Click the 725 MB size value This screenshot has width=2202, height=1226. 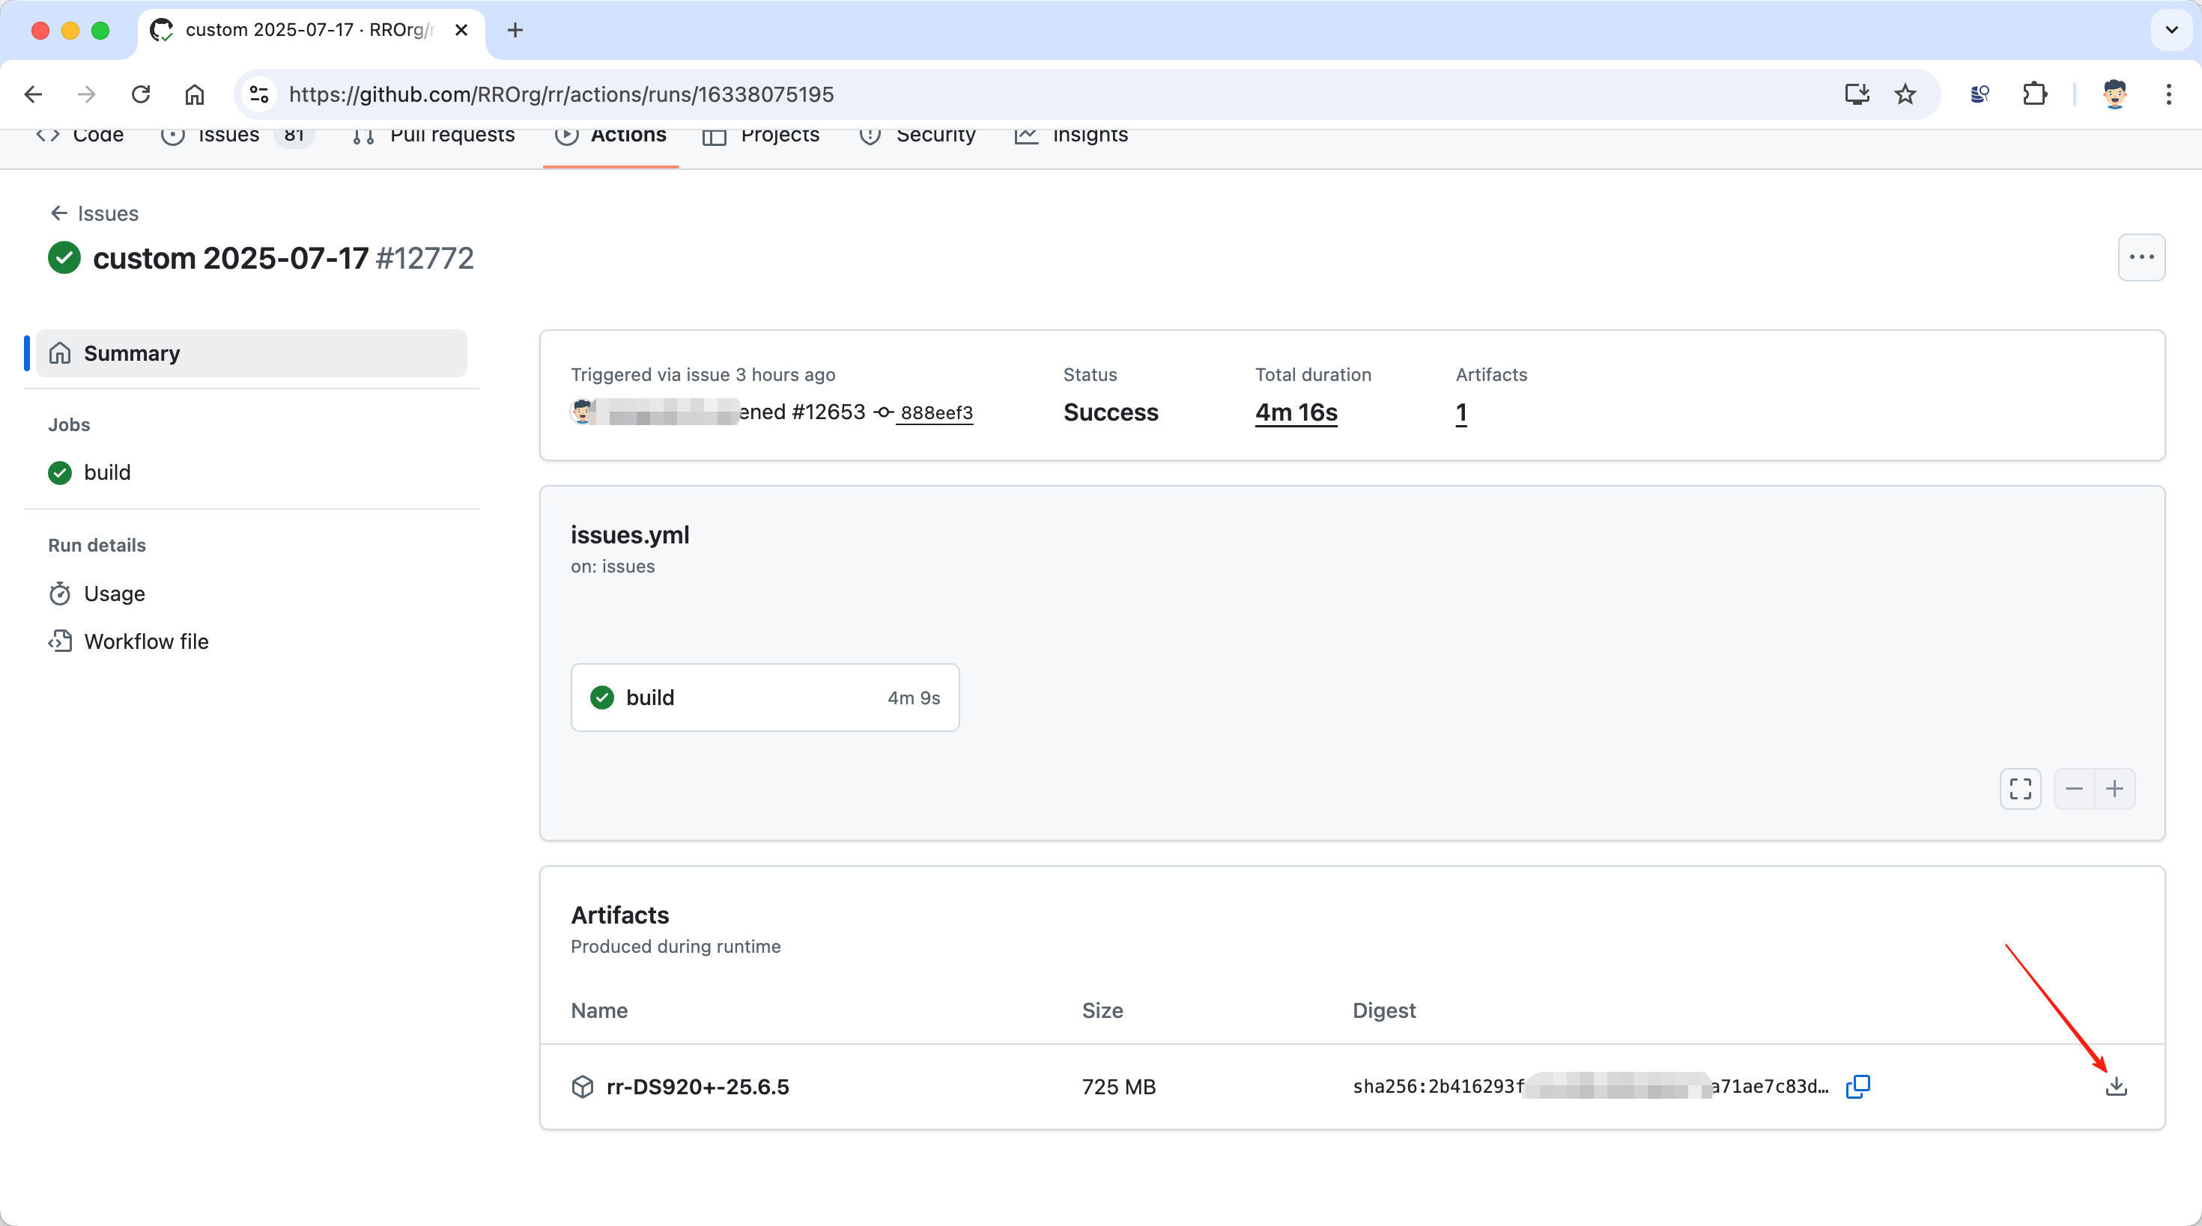[1118, 1087]
